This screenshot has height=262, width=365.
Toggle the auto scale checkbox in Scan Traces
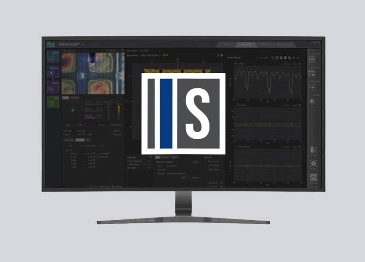pyautogui.click(x=258, y=57)
